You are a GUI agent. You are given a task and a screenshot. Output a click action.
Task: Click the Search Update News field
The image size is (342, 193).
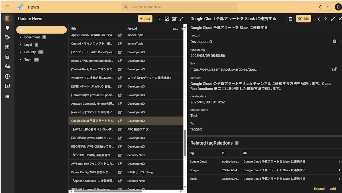[x=179, y=7]
